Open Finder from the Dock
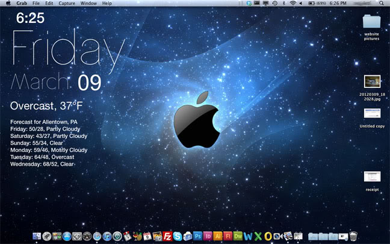390x244 pixels. point(37,236)
